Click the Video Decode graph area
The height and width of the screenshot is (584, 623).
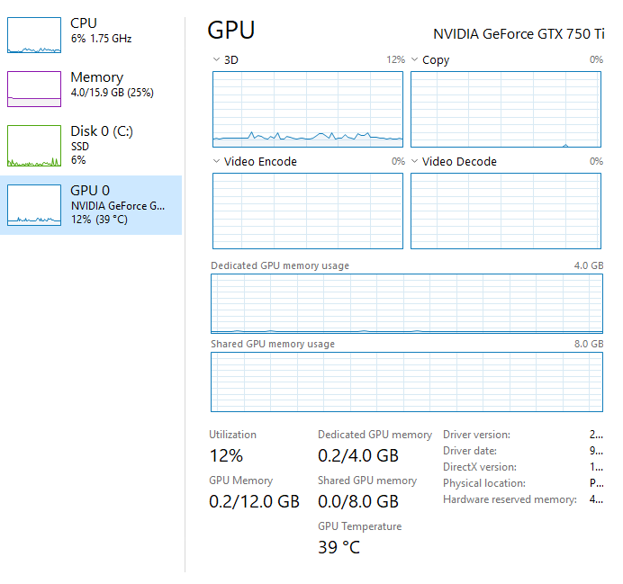(x=506, y=211)
